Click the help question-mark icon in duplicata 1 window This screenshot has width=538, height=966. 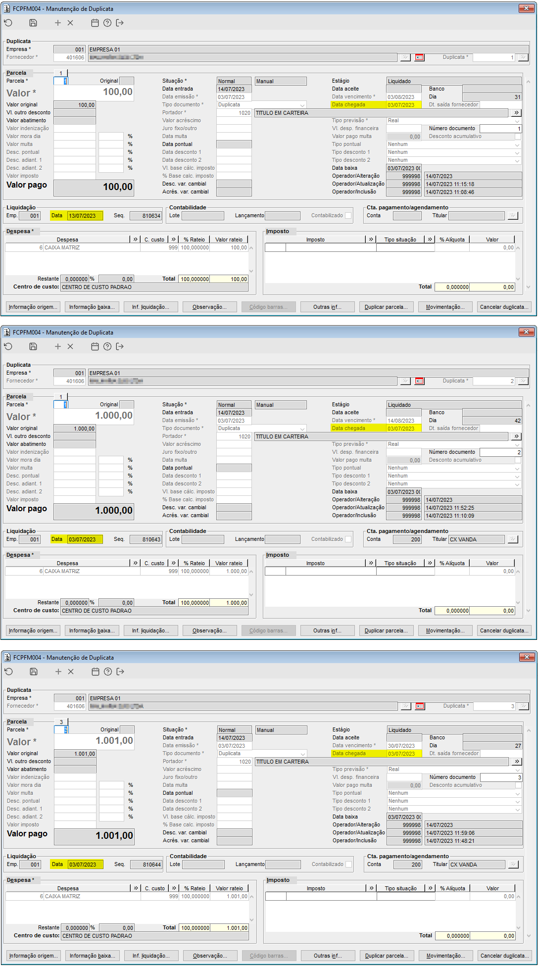coord(107,23)
